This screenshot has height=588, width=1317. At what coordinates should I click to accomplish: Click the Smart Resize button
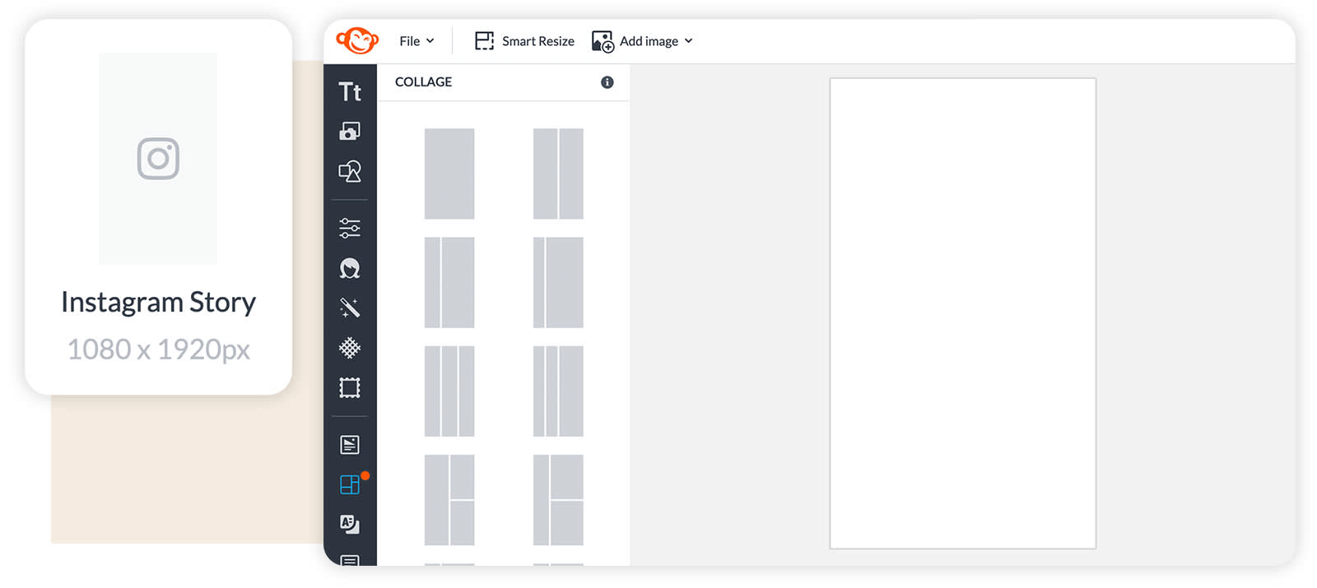[x=524, y=41]
